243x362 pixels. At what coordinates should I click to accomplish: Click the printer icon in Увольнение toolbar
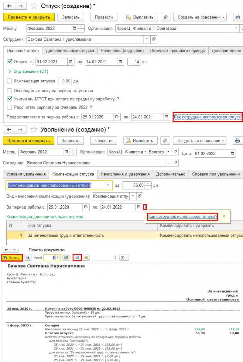coord(237,141)
